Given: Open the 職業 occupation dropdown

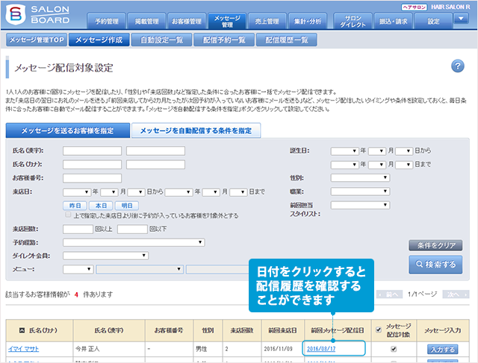Looking at the screenshot, I should pyautogui.click(x=360, y=191).
